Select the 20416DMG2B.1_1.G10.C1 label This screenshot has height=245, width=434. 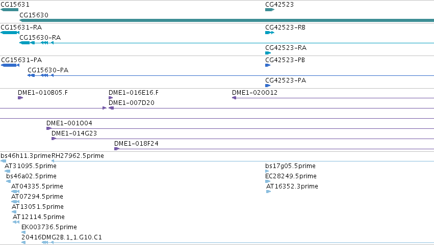(x=62, y=238)
